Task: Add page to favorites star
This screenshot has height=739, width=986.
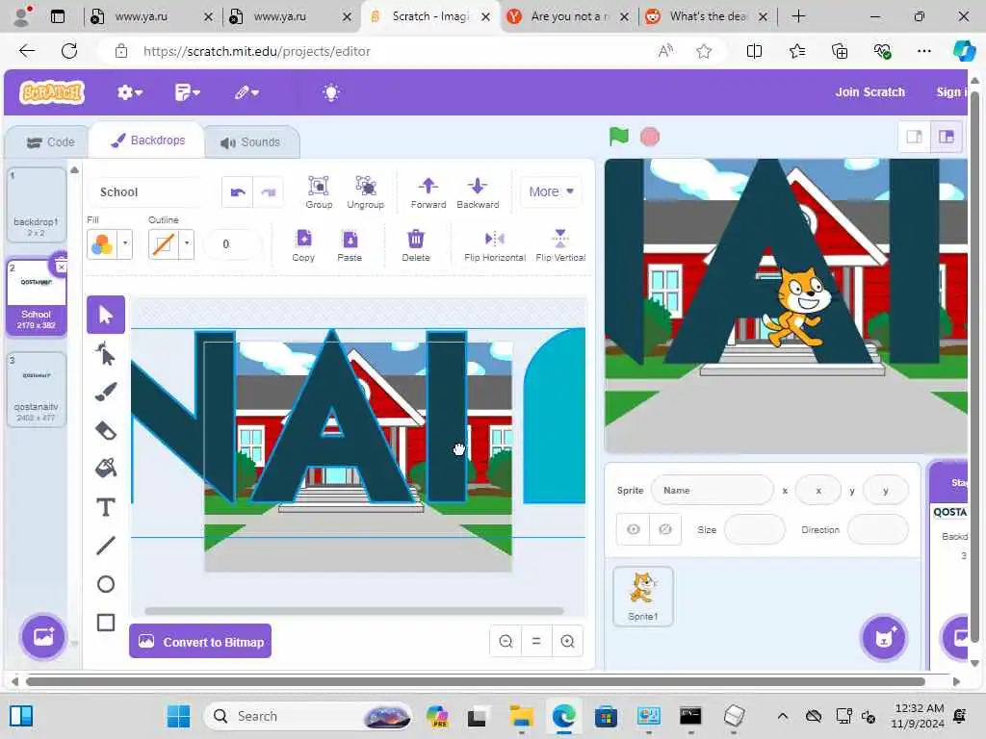Action: [x=704, y=52]
